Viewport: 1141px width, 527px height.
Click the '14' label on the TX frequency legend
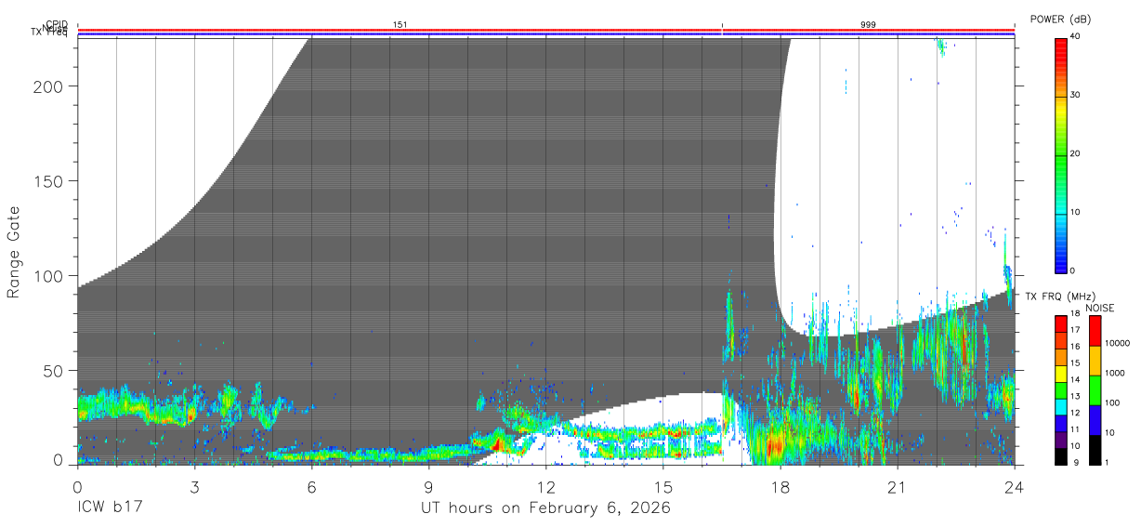1075,379
